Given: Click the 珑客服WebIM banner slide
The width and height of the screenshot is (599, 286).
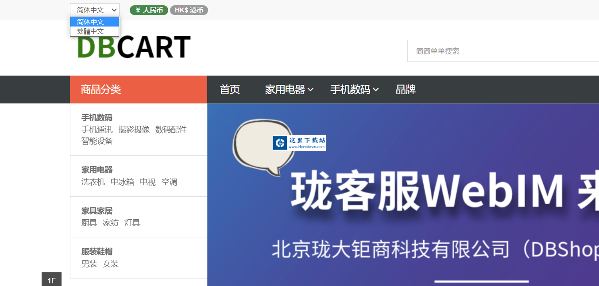Looking at the screenshot, I should 403,194.
